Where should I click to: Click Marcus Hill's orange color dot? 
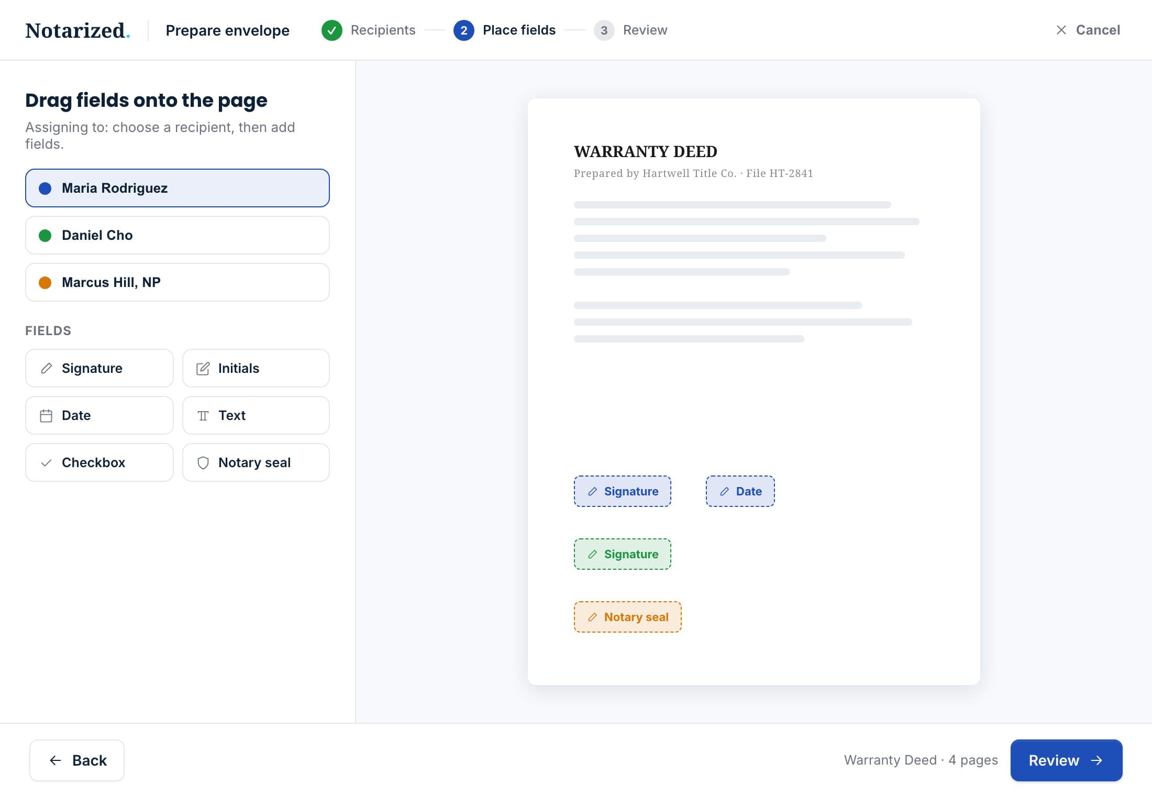[45, 282]
